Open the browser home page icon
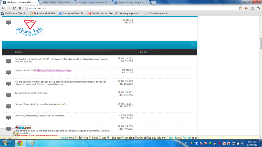Screen dimensions: 262x147 pyautogui.click(x=20, y=8)
